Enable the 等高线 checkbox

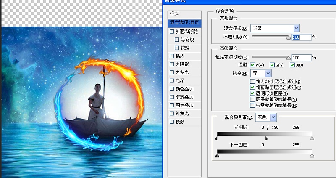[177, 40]
